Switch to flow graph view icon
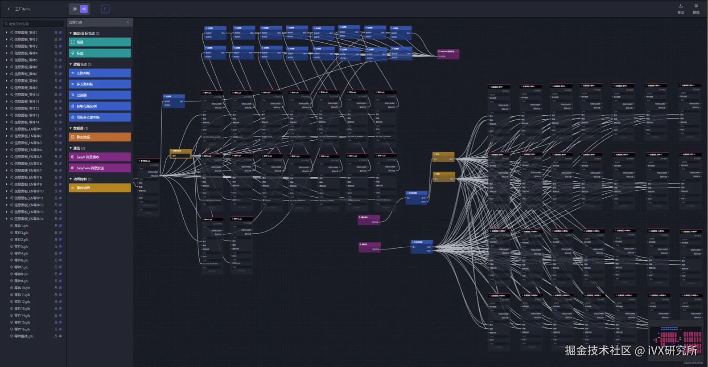 click(x=84, y=9)
